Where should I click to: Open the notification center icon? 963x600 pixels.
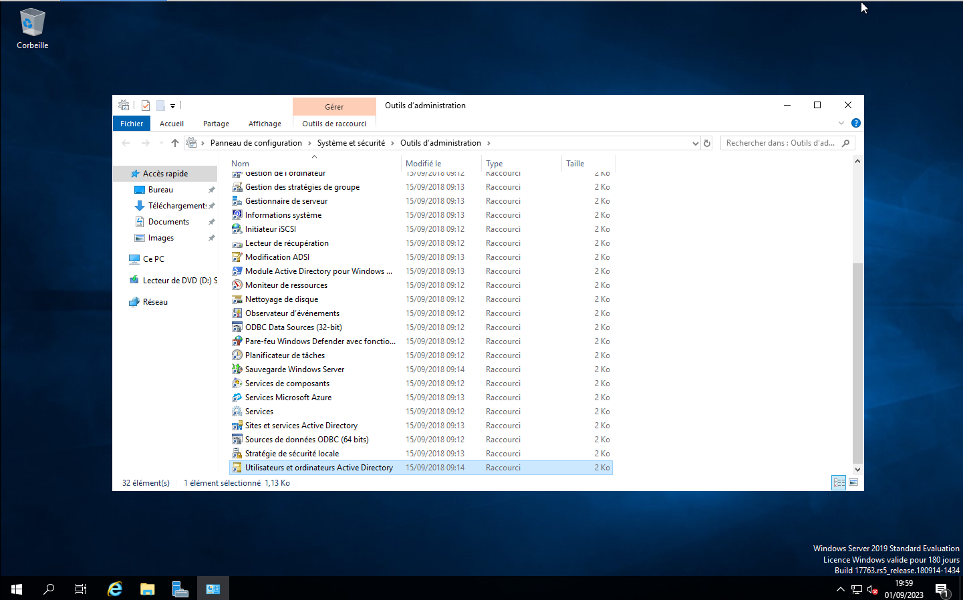(942, 589)
